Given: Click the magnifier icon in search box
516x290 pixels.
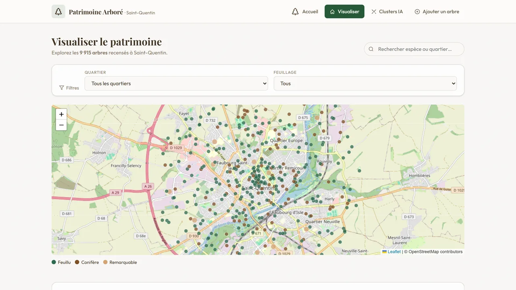Looking at the screenshot, I should pyautogui.click(x=371, y=49).
